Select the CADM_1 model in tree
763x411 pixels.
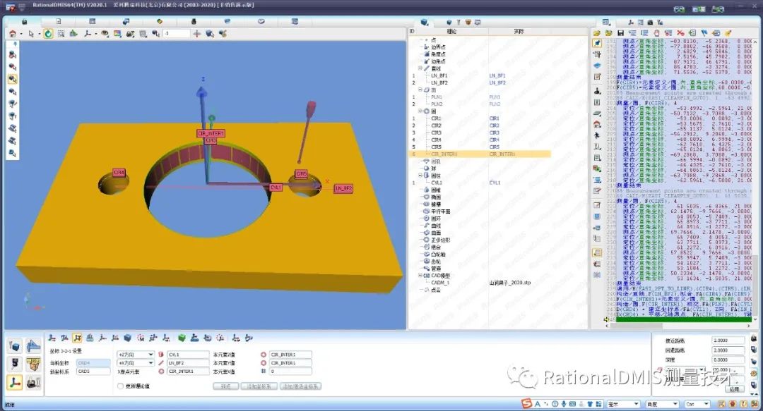click(x=440, y=282)
